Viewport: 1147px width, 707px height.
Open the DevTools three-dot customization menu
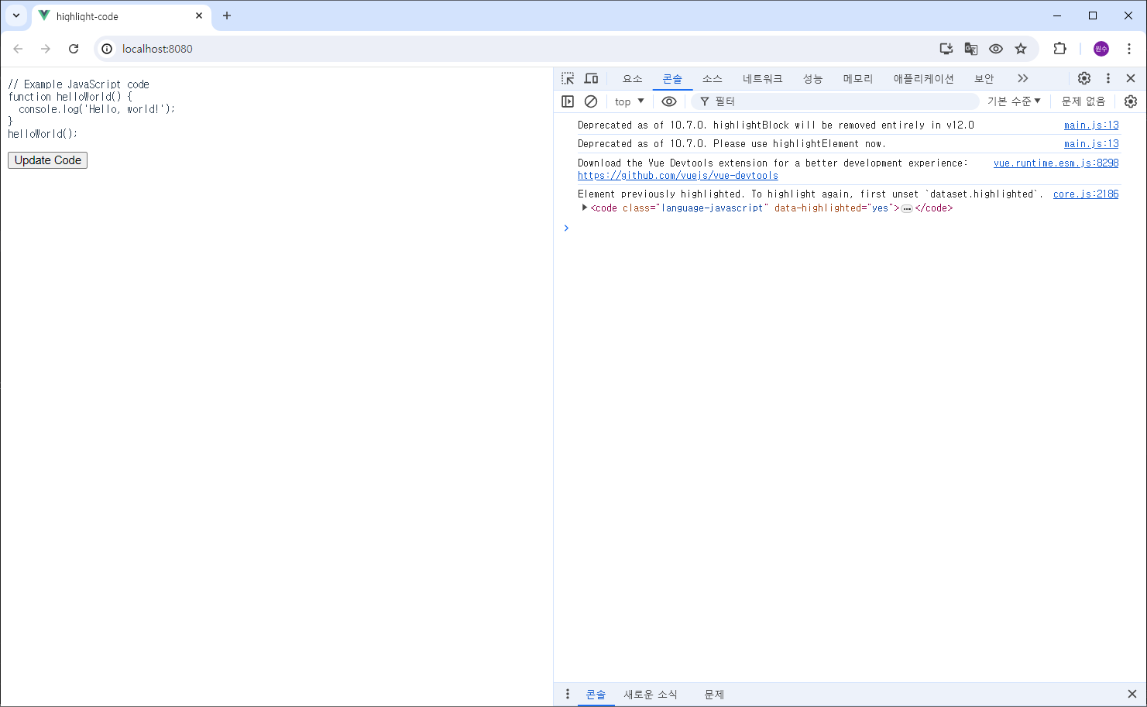point(1108,78)
